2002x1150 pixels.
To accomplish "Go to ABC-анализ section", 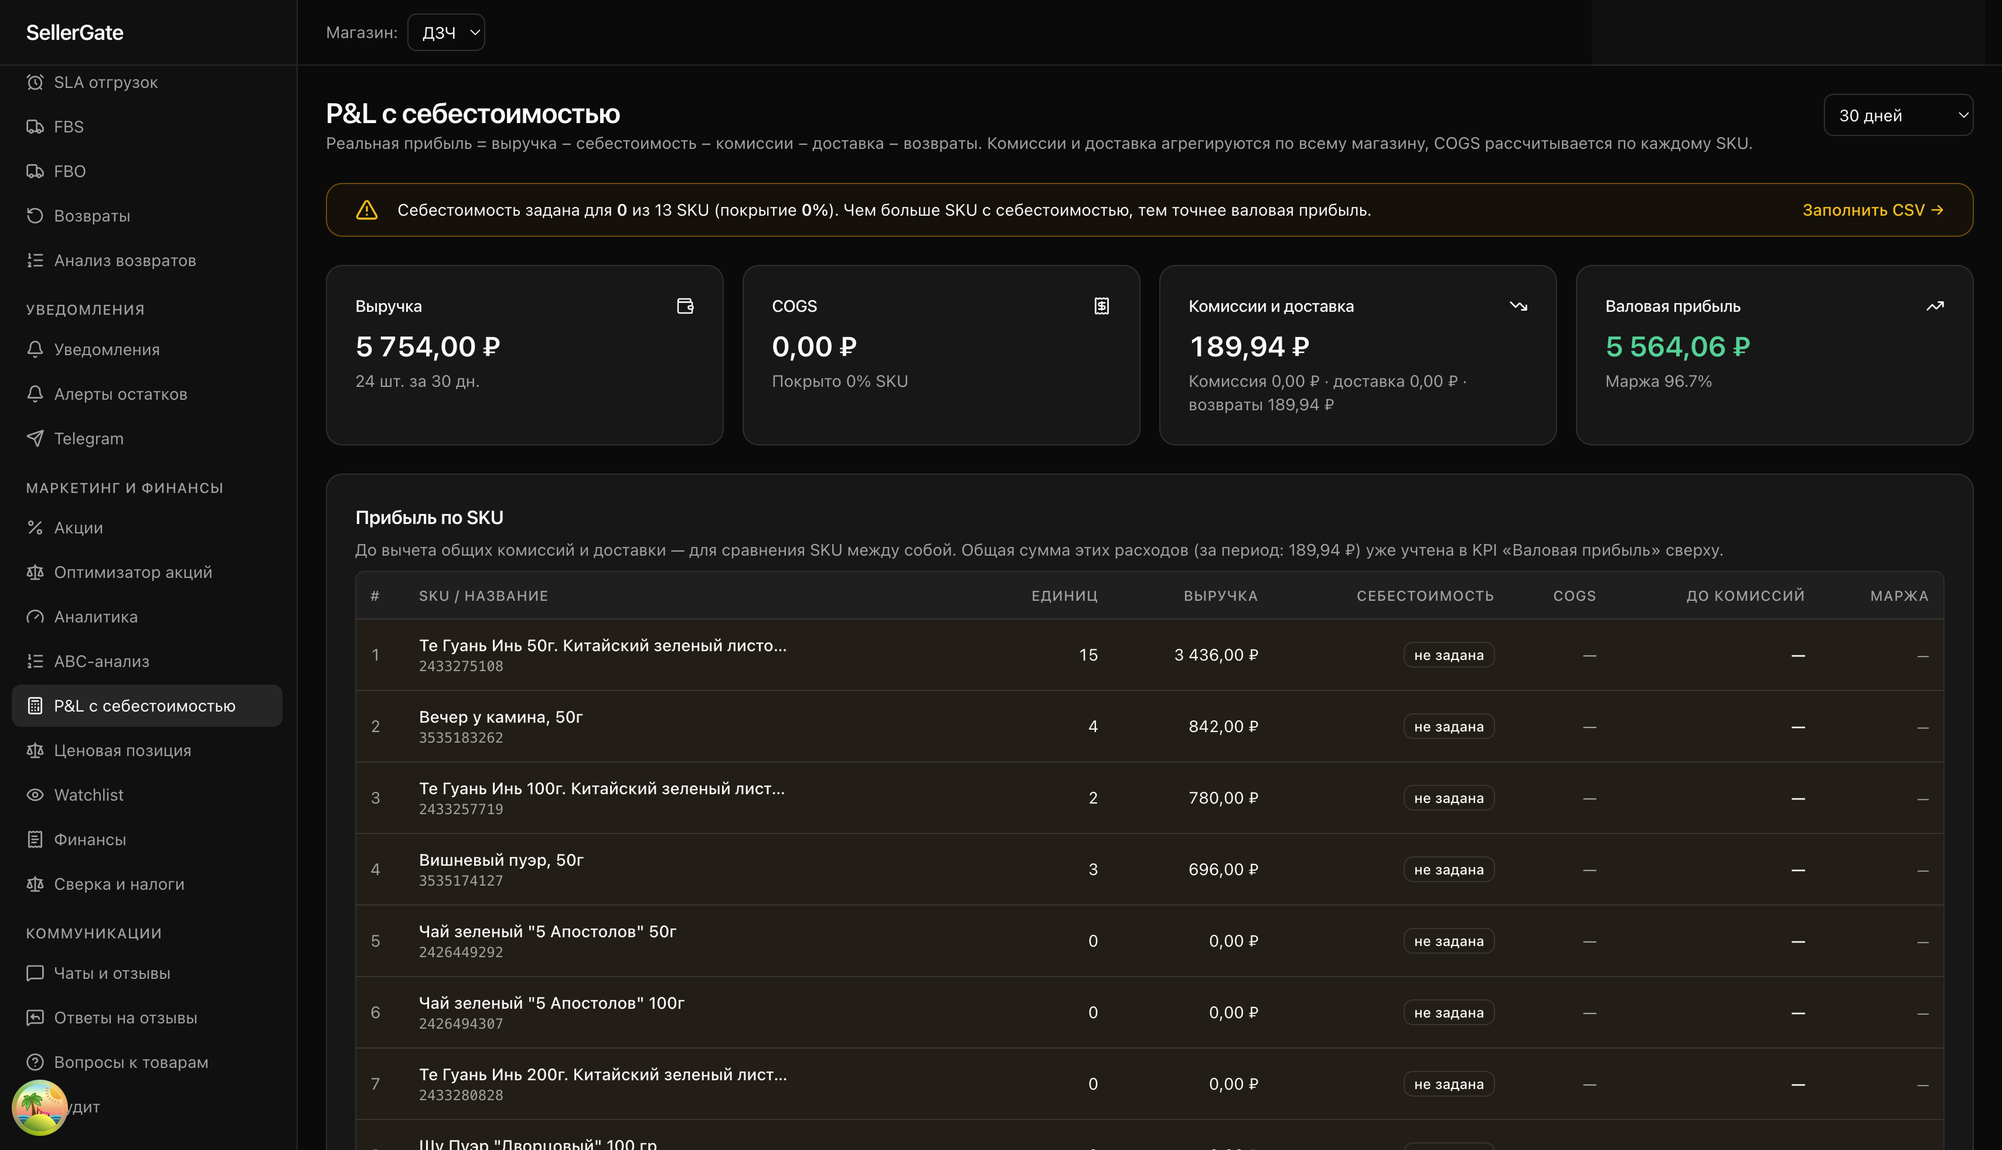I will click(101, 661).
